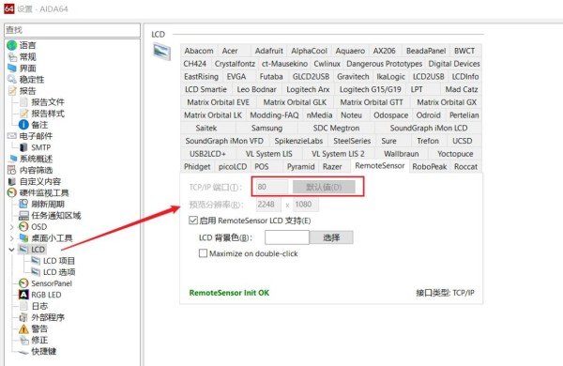Click the preview width field 2248

pos(268,205)
